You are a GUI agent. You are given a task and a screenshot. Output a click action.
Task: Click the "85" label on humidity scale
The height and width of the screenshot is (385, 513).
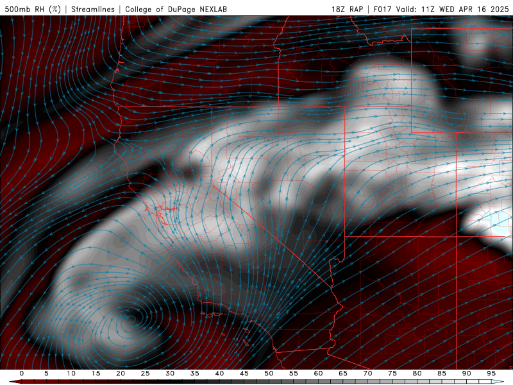tap(442, 373)
